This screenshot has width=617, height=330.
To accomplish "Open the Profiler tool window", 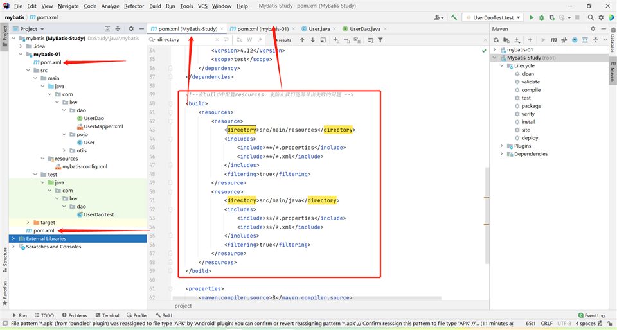I will [138, 315].
